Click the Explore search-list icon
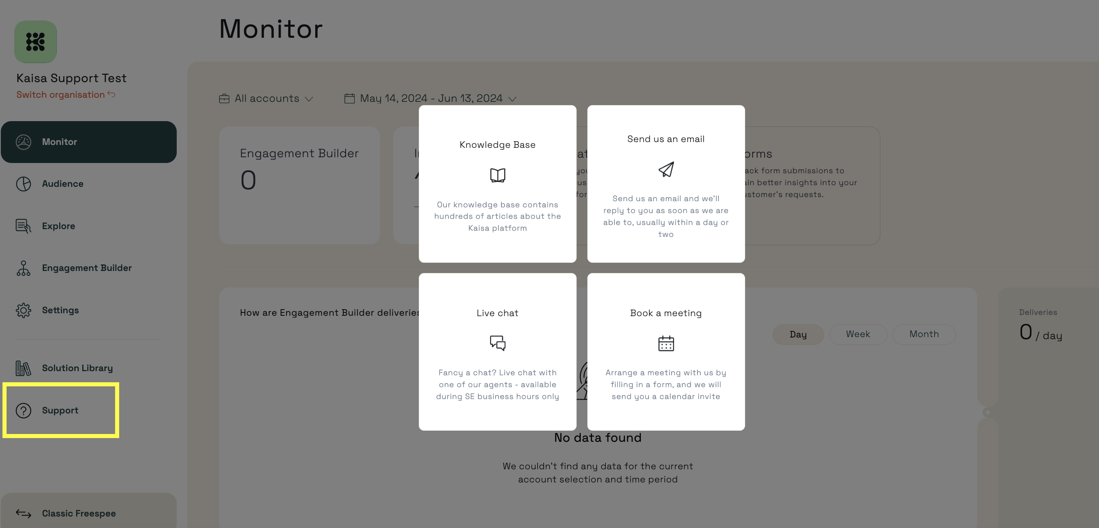Image resolution: width=1099 pixels, height=528 pixels. pyautogui.click(x=23, y=226)
